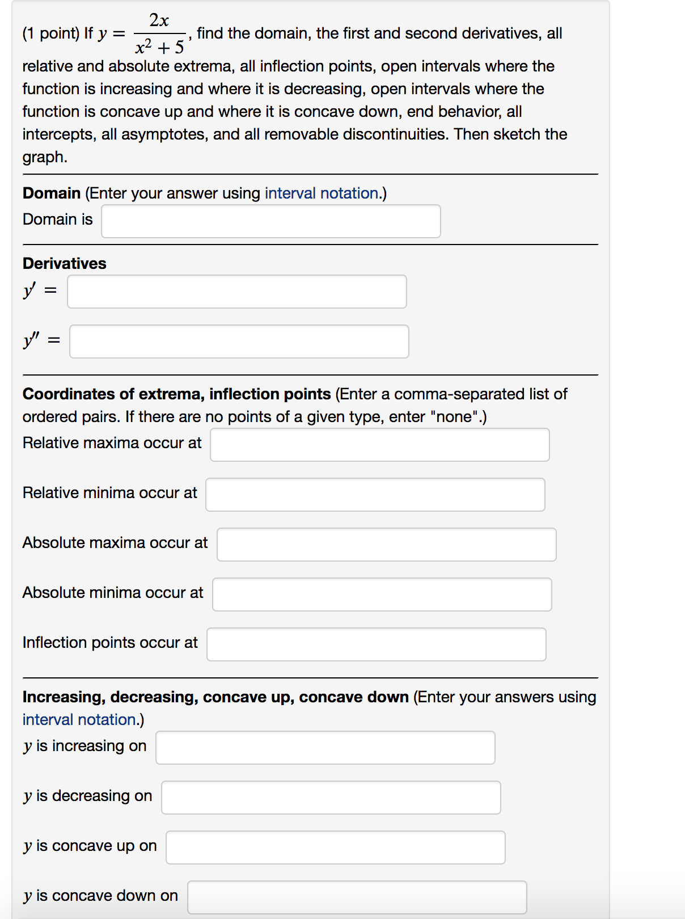
Task: Click the Absolute maxima answer box
Action: point(386,545)
